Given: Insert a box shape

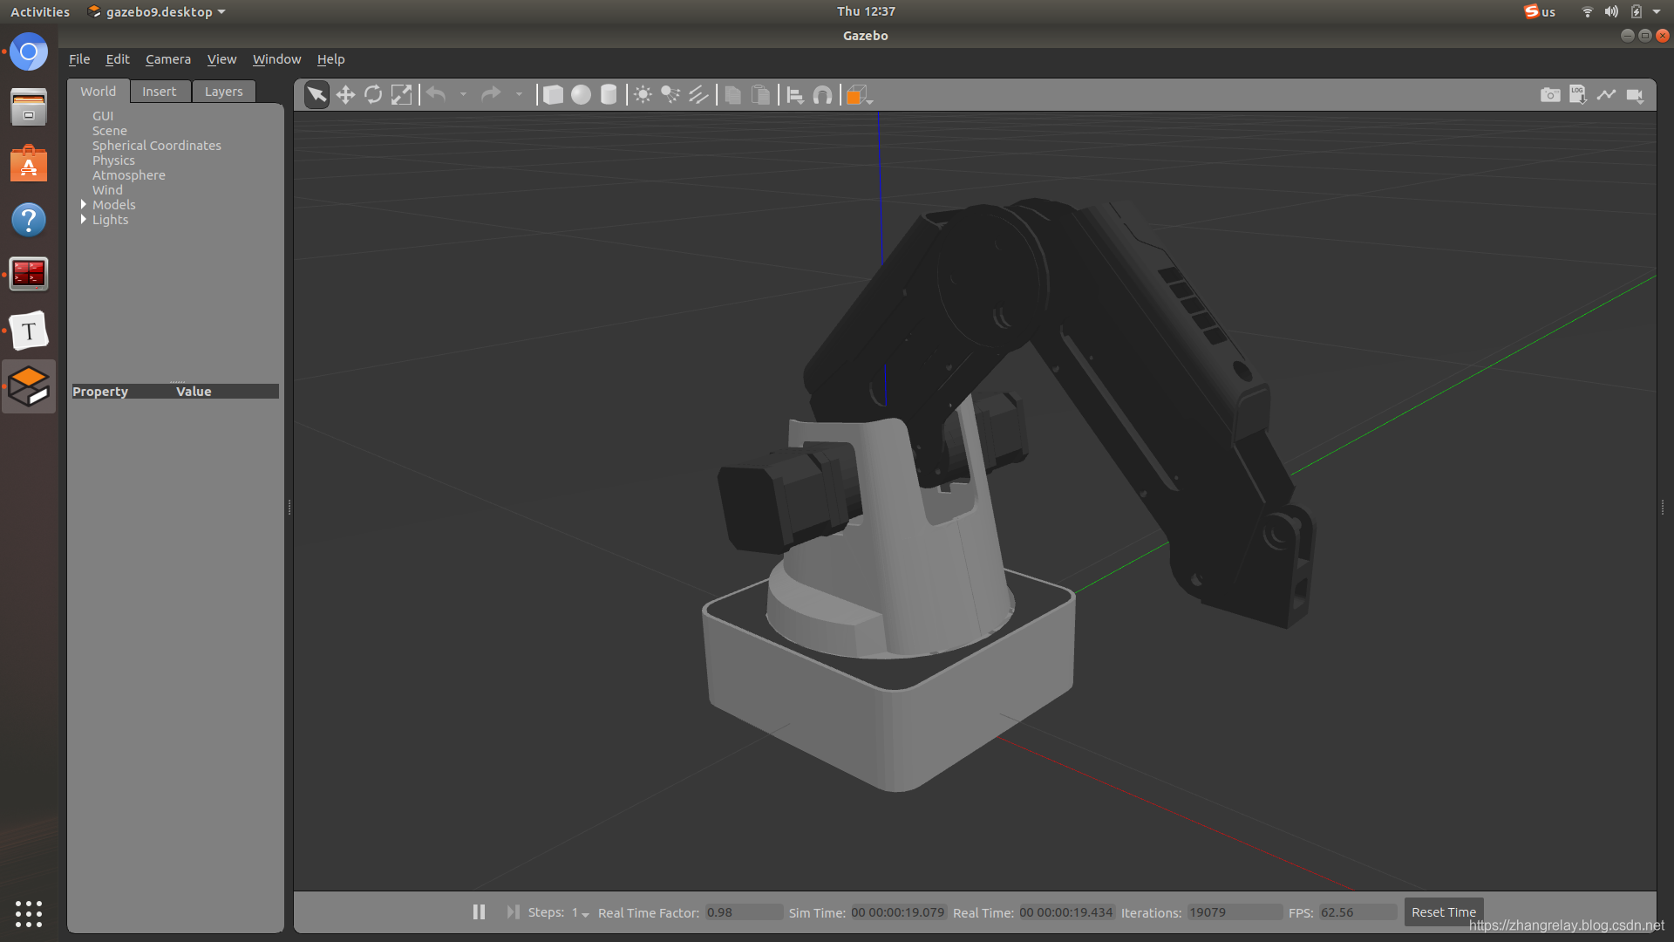Looking at the screenshot, I should click(553, 95).
